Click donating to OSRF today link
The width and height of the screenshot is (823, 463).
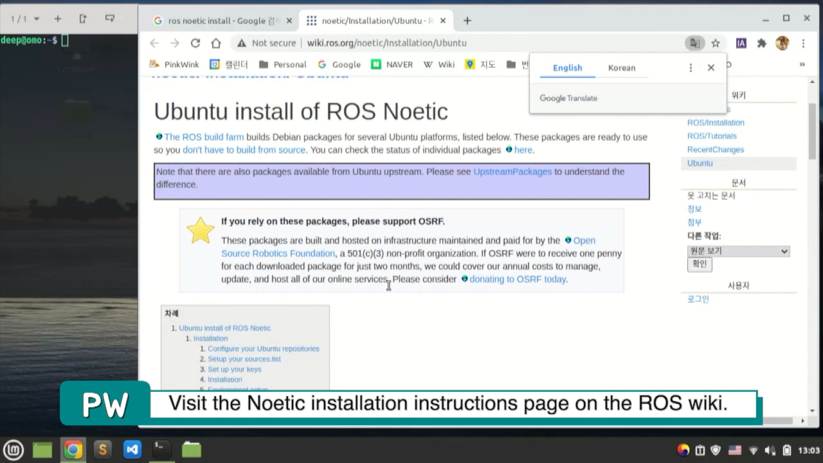click(518, 279)
